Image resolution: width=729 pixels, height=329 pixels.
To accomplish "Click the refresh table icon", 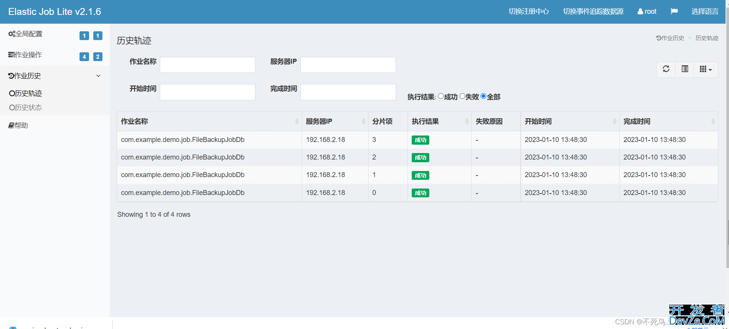I will tap(666, 69).
